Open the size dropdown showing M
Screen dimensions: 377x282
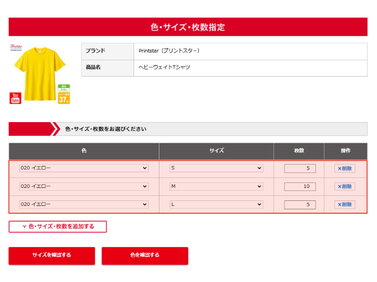pyautogui.click(x=216, y=187)
